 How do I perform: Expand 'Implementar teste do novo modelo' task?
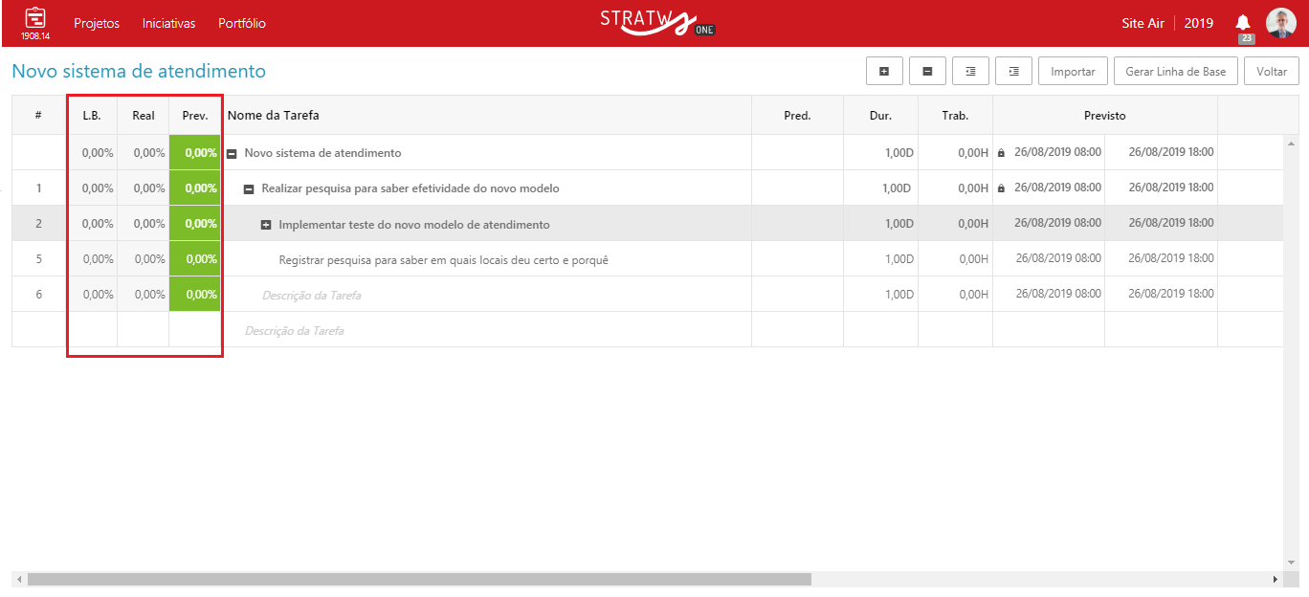(266, 225)
